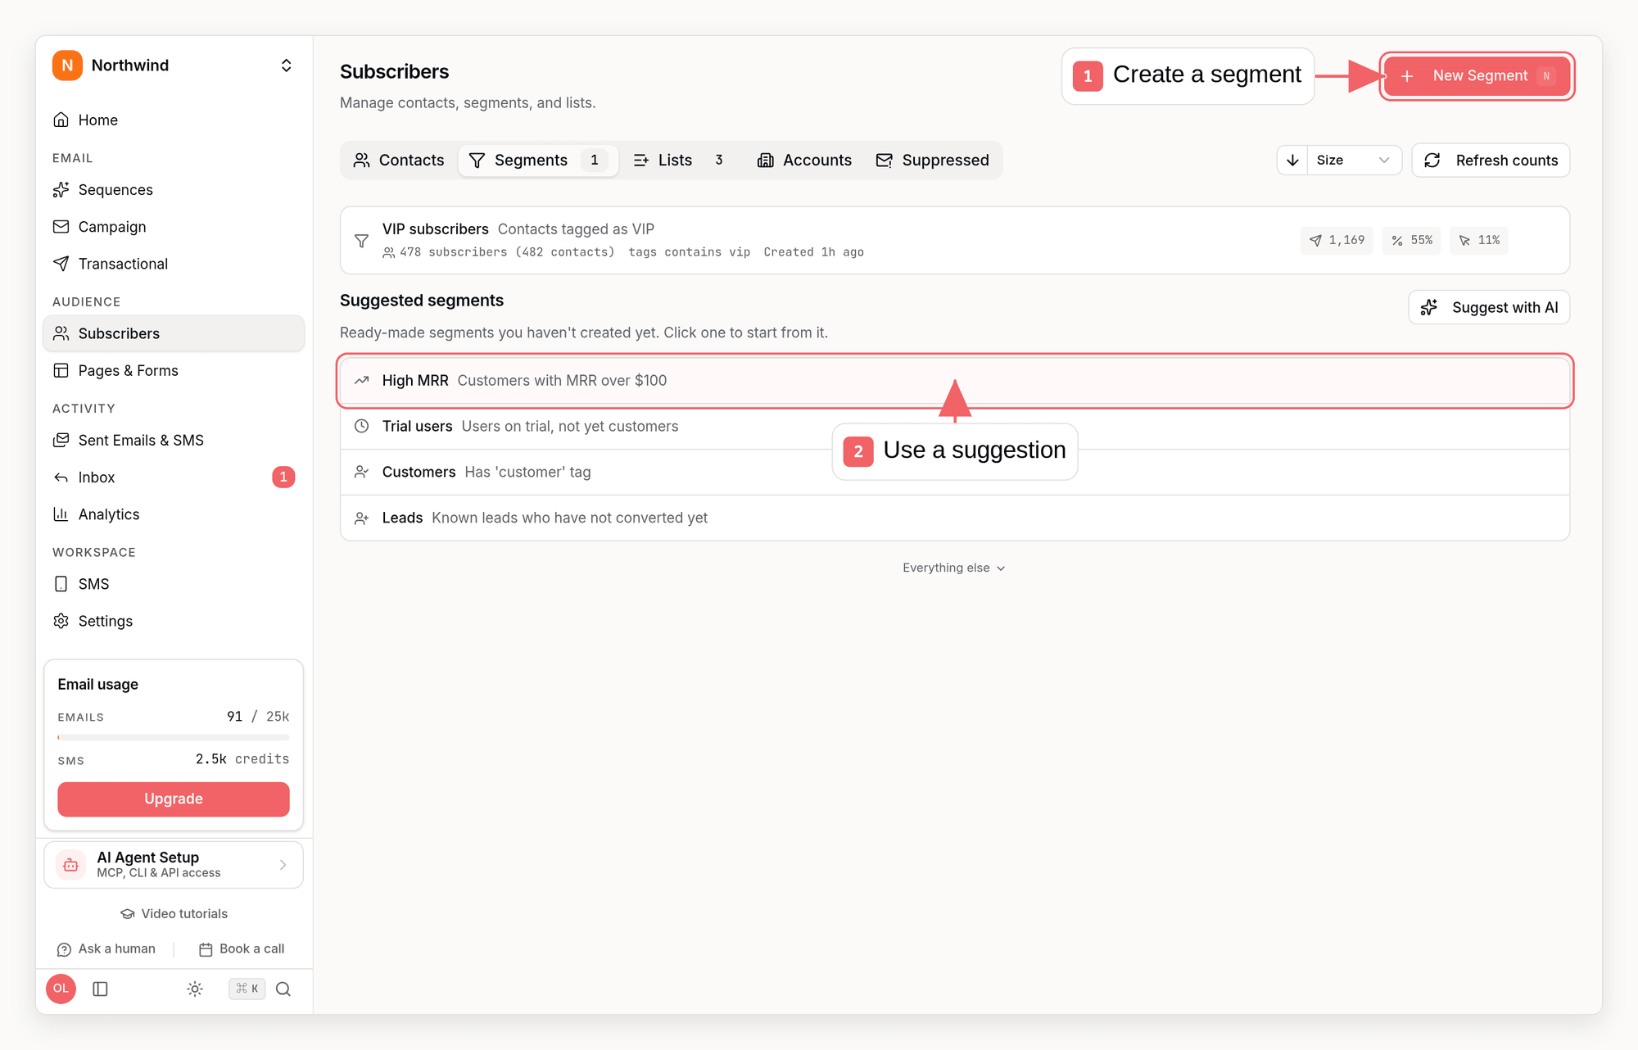Click the '2.5k credits' SMS value
Screen dimensions: 1638x1050
242,759
